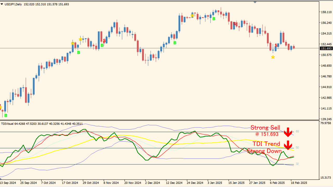
Task: Click the 152.445 price scale label
Action: point(326,44)
